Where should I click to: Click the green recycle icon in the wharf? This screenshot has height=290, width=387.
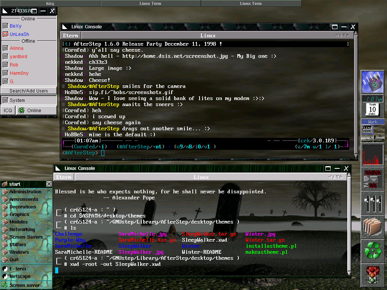pyautogui.click(x=373, y=250)
